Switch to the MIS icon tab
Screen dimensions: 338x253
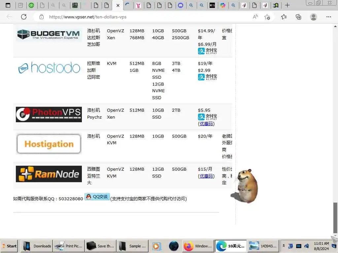tap(212, 5)
